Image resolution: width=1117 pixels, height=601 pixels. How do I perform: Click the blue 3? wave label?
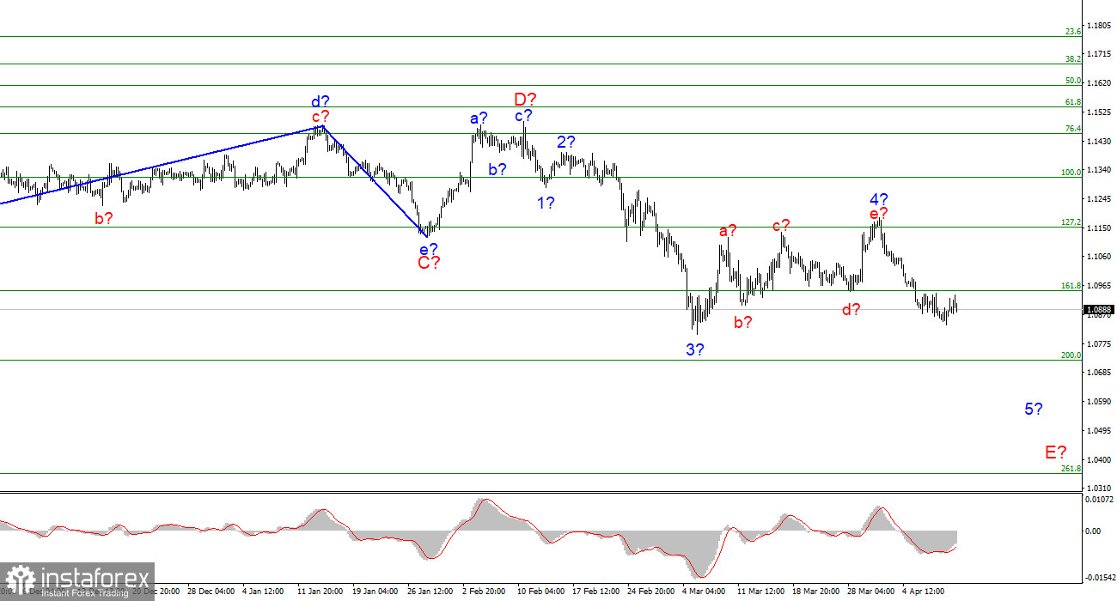point(695,349)
